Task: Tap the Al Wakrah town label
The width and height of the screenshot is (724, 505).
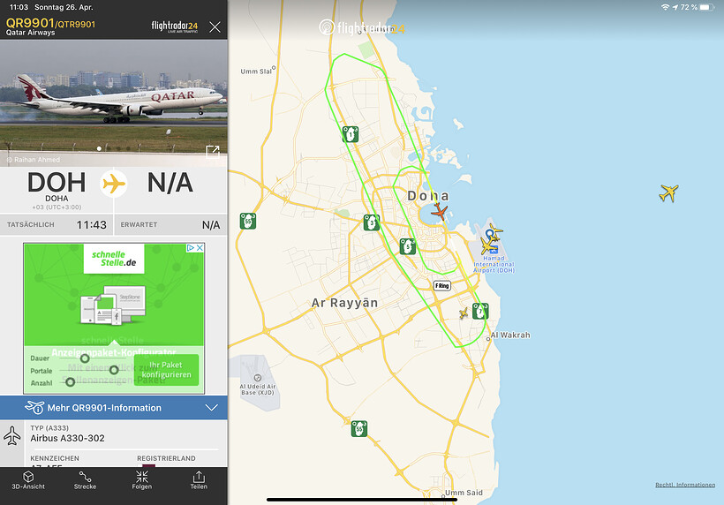Action: [510, 335]
